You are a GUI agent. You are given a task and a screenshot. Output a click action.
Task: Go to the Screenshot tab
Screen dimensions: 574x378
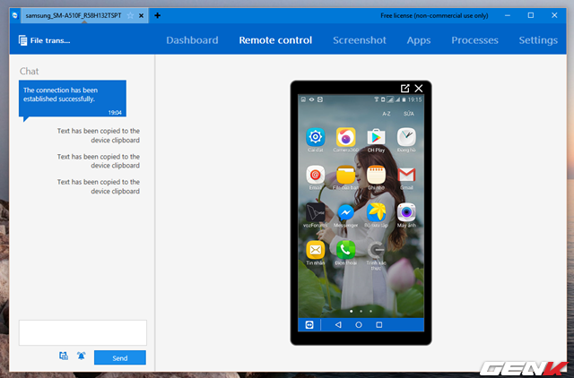pos(360,40)
